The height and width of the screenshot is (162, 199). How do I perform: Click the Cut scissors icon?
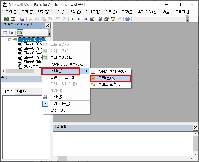click(30, 19)
